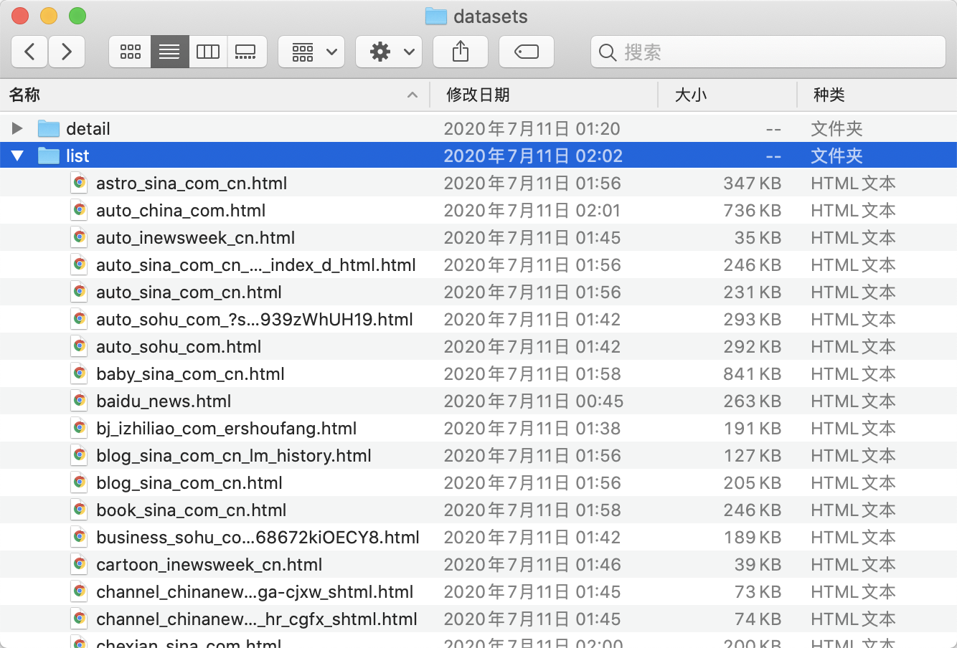Select file auto_inewsweek_cn.html

click(196, 238)
